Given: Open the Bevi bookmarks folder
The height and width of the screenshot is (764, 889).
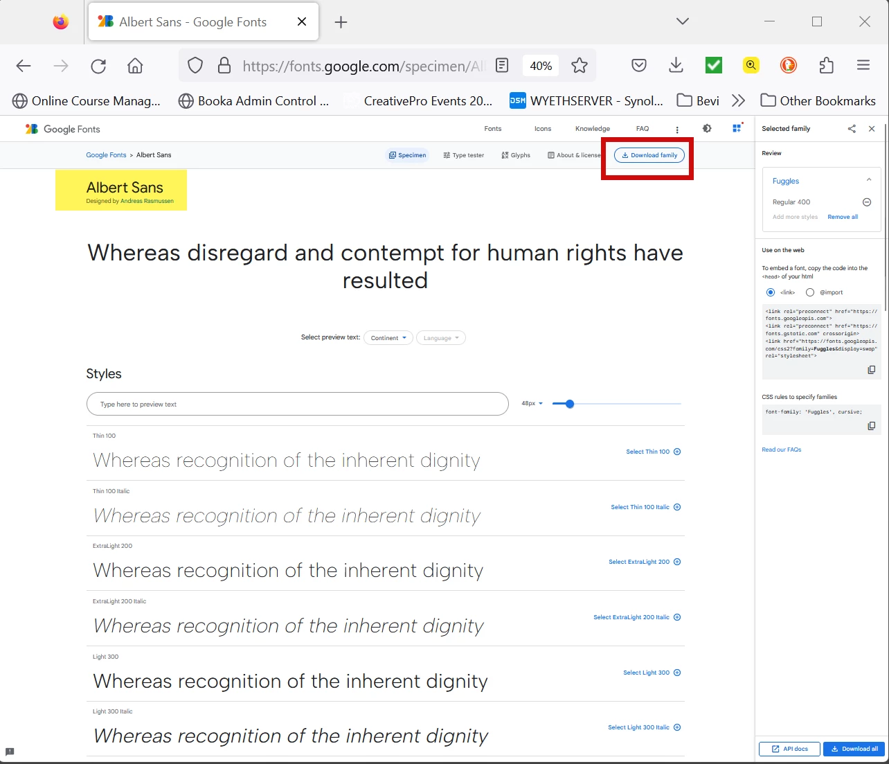Looking at the screenshot, I should coord(698,100).
